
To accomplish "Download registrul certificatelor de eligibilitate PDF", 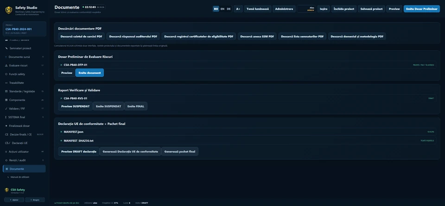I will tap(199, 36).
